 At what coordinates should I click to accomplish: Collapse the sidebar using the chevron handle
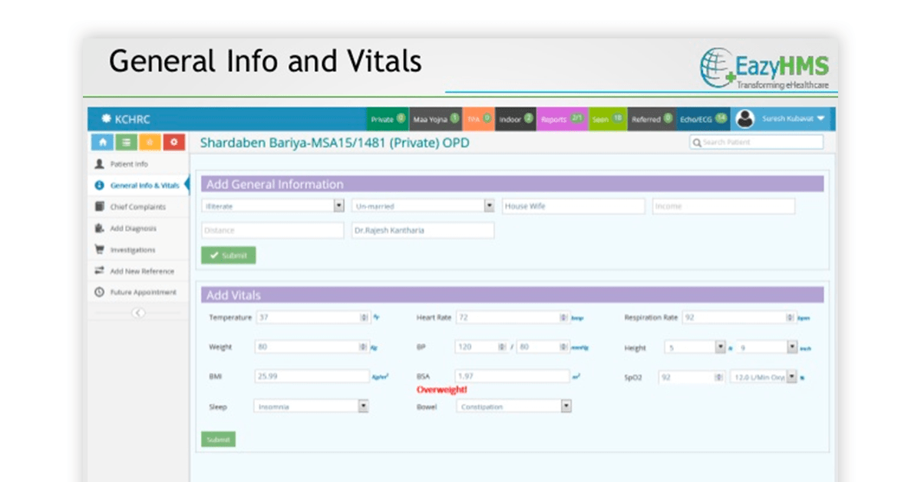pos(138,312)
